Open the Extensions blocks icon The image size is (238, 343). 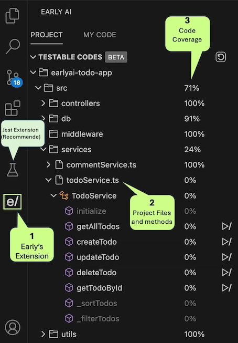pos(13,108)
